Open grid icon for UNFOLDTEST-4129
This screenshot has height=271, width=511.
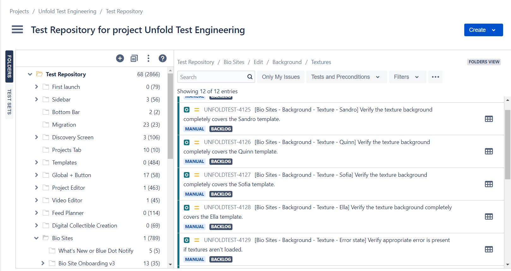[489, 249]
